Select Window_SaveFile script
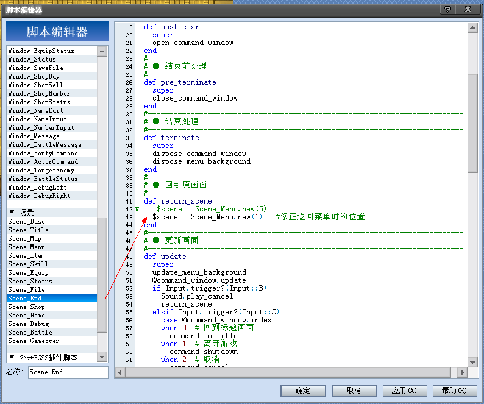 [52, 68]
